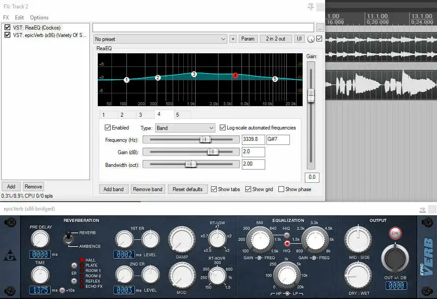Uncheck the epicVerb plugin enable checkbox

pos(7,35)
